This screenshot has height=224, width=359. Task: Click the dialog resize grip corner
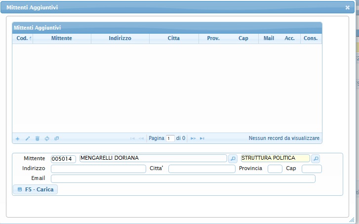click(x=352, y=218)
